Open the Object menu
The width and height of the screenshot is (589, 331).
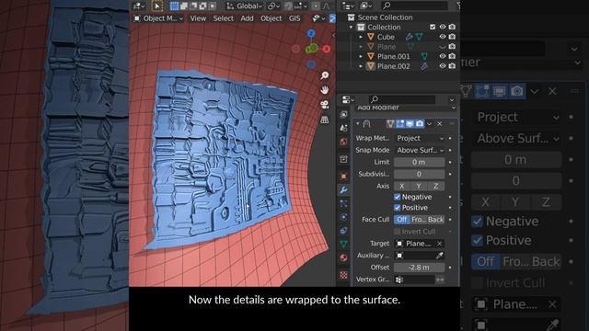(271, 18)
